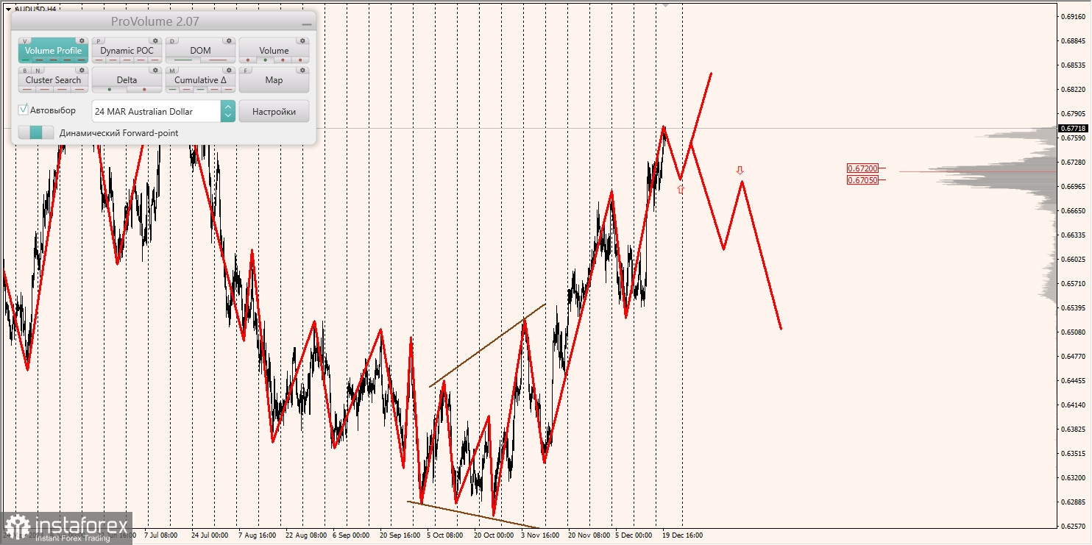Click the 22 Aug 08:00 time axis label
The height and width of the screenshot is (545, 1092).
point(306,535)
